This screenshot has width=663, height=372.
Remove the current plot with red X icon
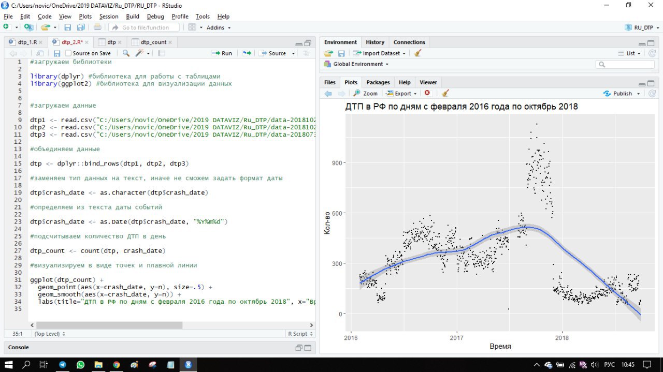tap(427, 93)
